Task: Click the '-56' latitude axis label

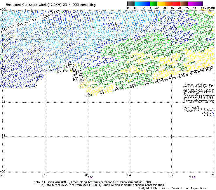Action: tap(3, 102)
